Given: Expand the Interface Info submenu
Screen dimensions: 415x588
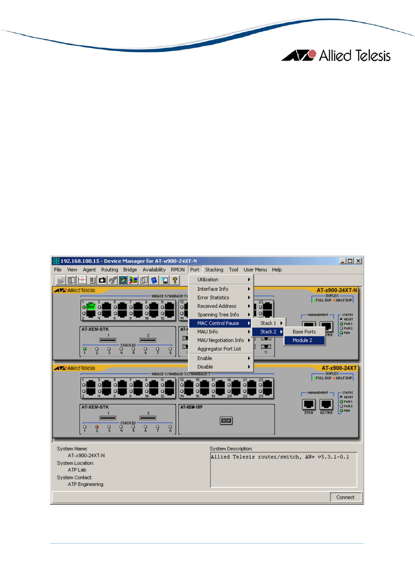Looking at the screenshot, I should [221, 289].
